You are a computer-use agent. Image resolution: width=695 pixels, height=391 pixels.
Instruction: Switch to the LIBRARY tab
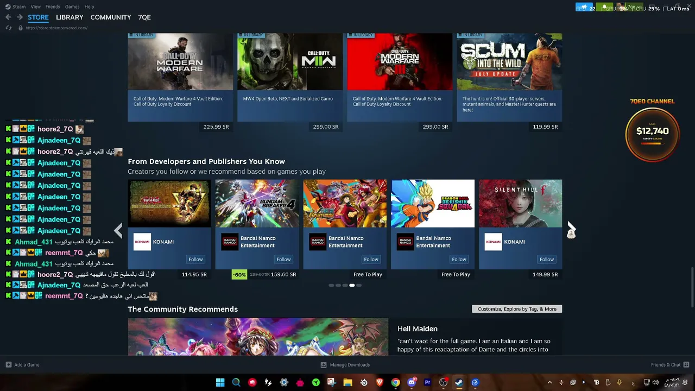[x=69, y=17]
